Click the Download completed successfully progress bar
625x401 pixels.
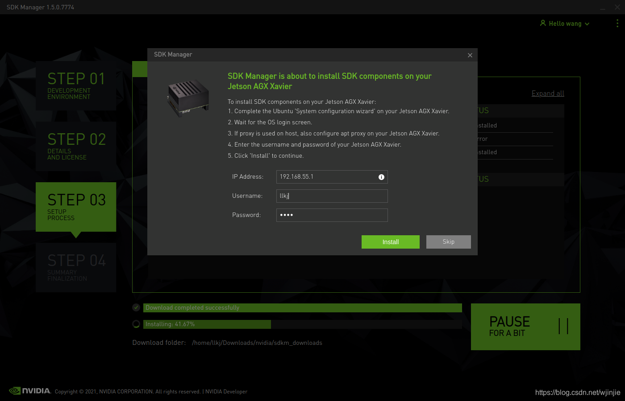point(303,308)
